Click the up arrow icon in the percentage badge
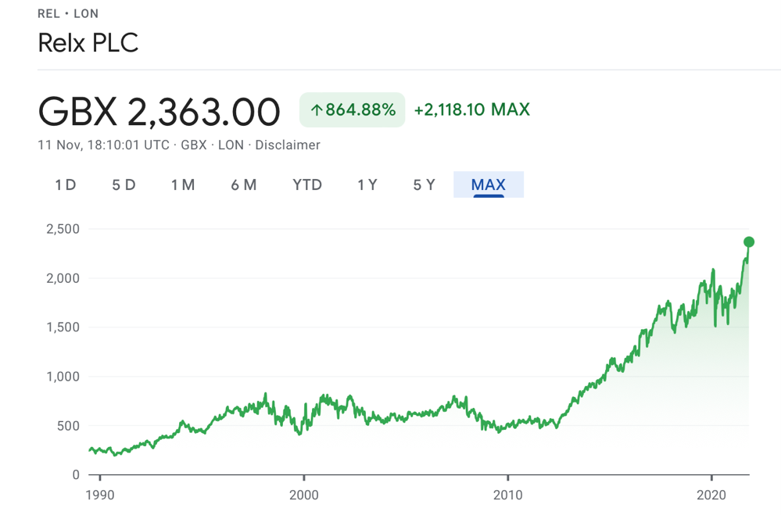The image size is (781, 515). 317,110
